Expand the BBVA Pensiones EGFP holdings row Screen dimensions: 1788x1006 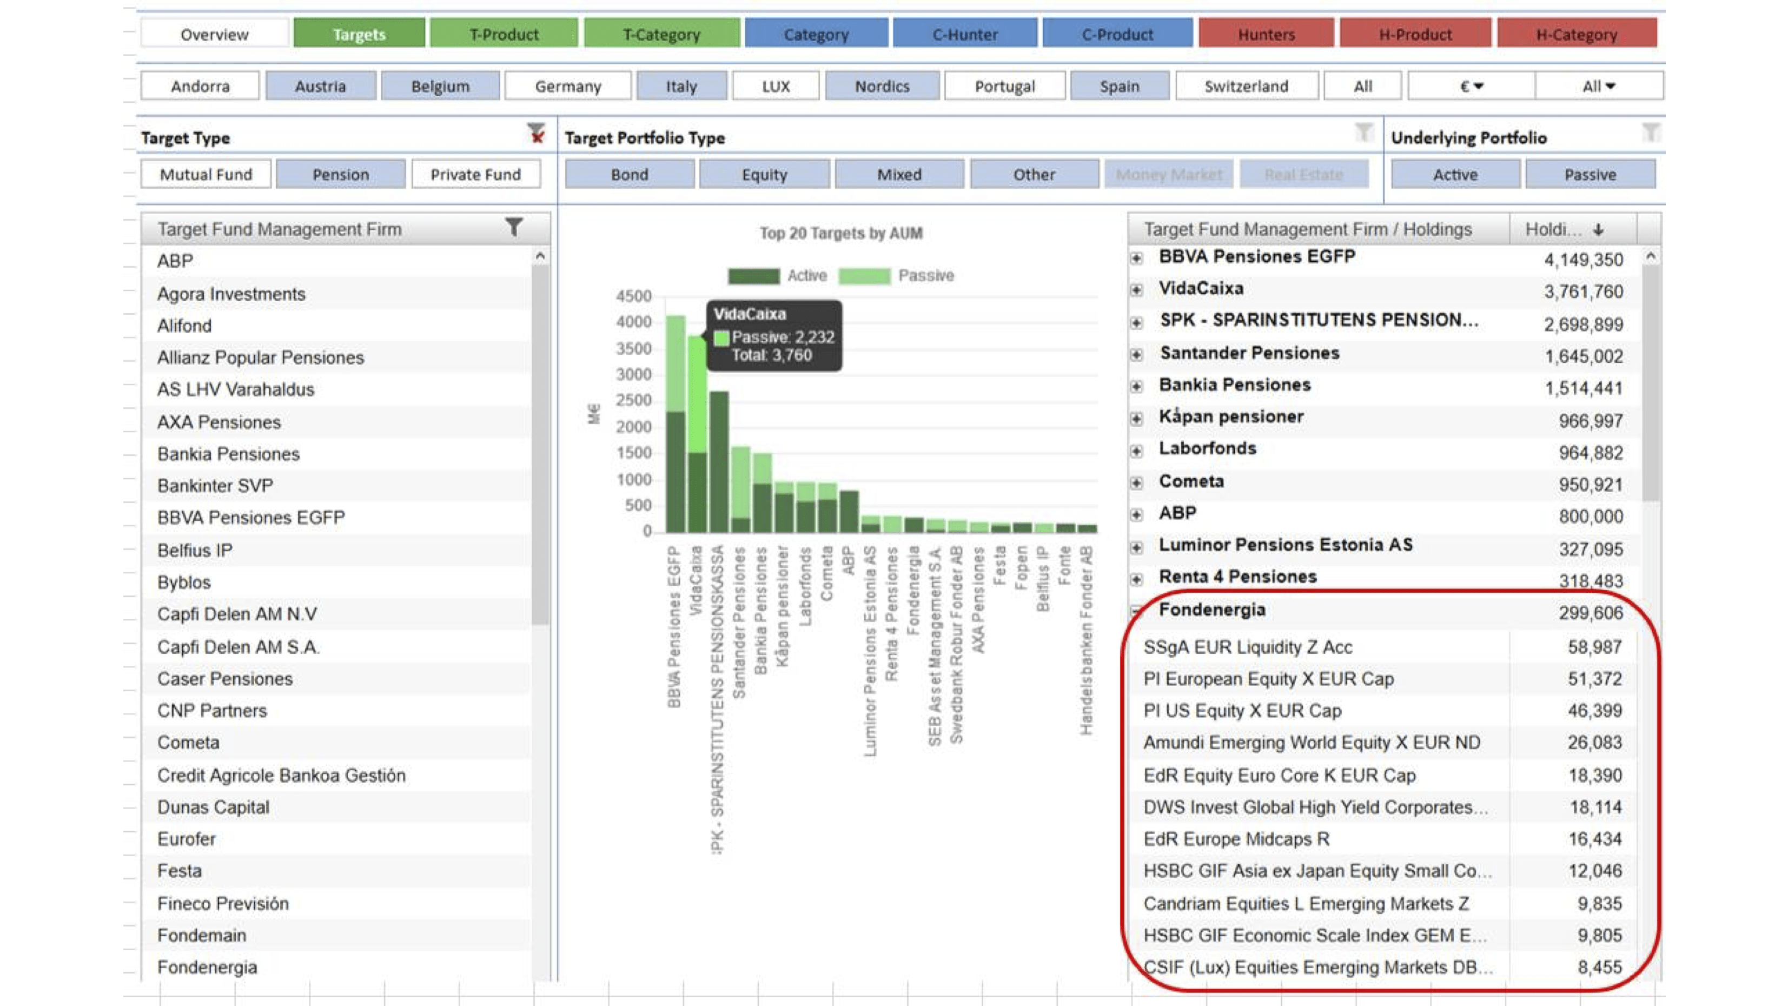point(1136,259)
